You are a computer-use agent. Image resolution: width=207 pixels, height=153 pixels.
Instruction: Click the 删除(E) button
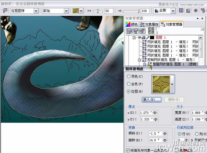(x=174, y=100)
